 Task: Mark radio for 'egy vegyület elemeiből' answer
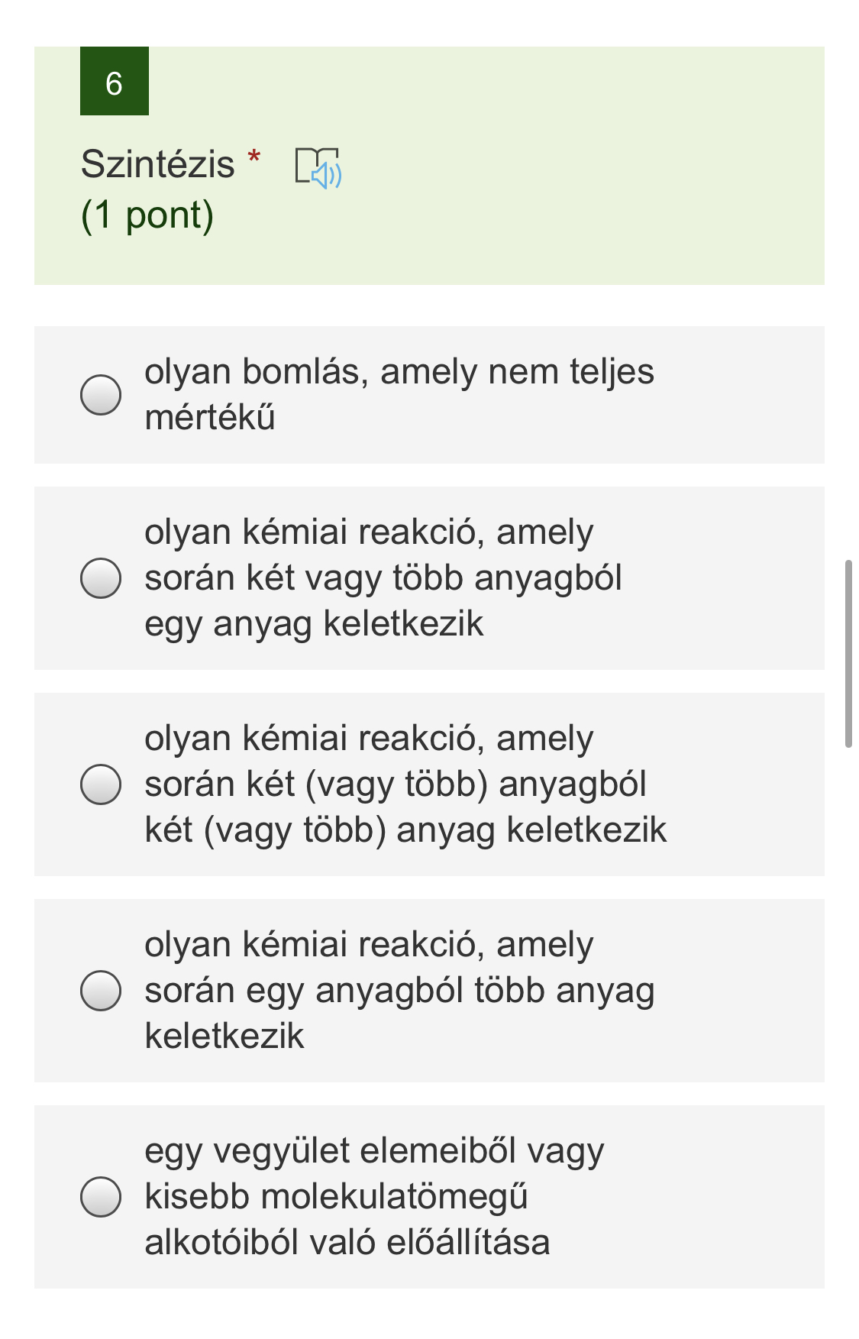101,1197
